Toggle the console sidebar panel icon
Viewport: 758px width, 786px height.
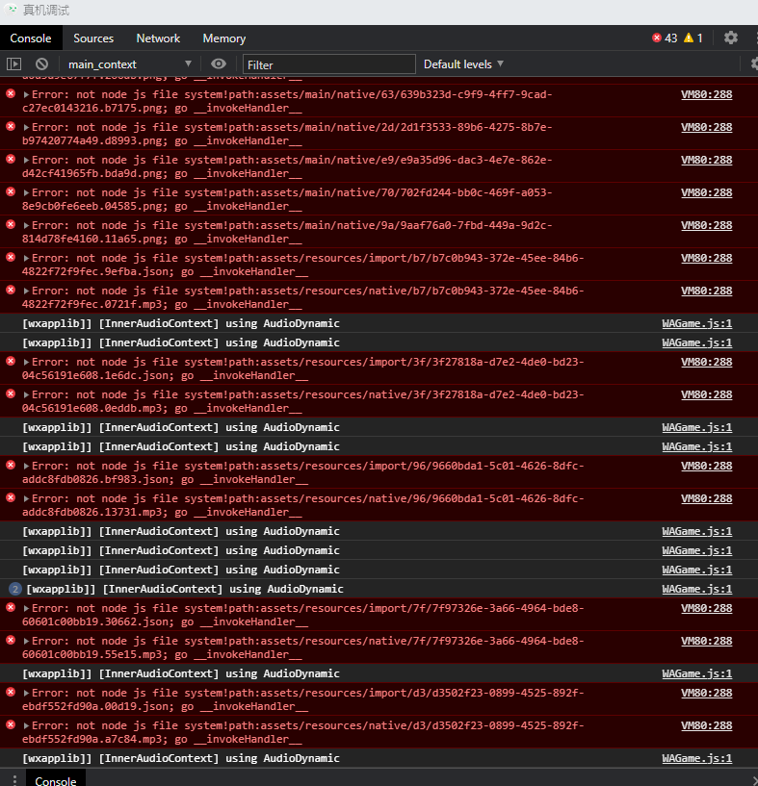tap(14, 64)
